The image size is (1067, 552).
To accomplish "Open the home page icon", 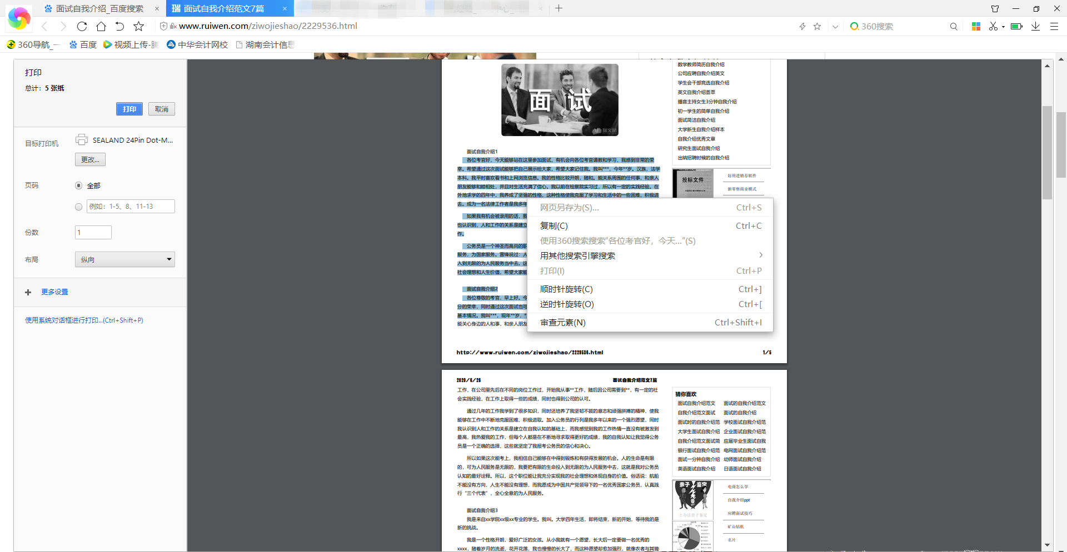I will tap(101, 26).
